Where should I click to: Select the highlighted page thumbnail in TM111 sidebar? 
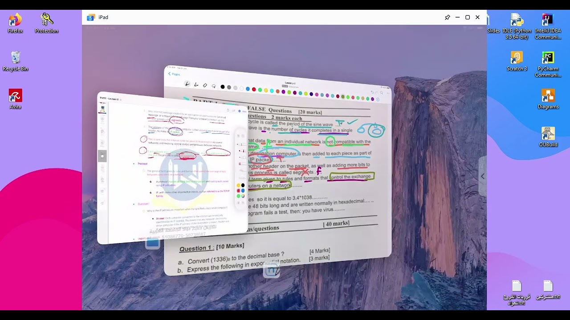point(102,156)
